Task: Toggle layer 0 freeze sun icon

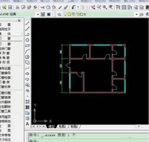Action: 69,14
